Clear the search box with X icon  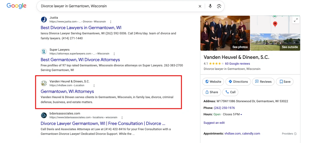click(200, 6)
